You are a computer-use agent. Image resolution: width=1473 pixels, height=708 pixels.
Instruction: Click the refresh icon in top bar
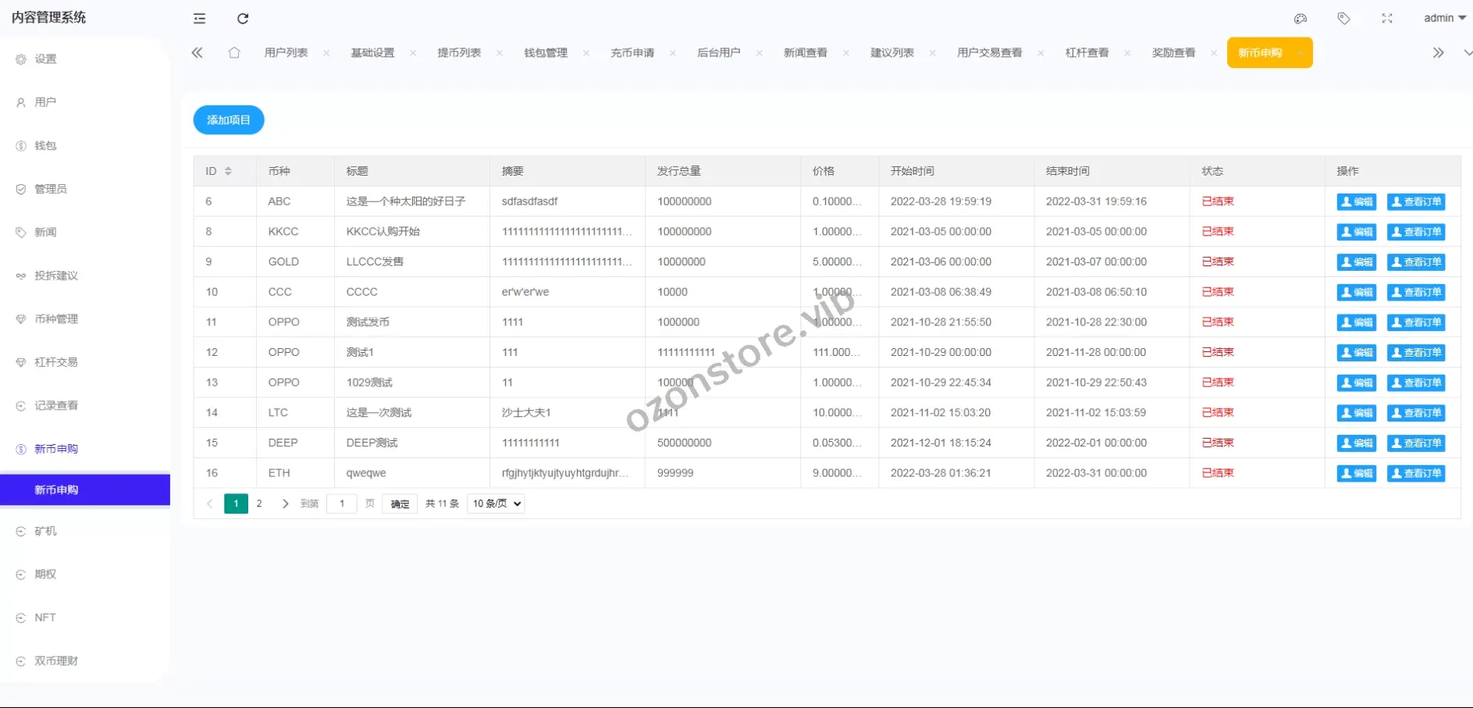[243, 19]
